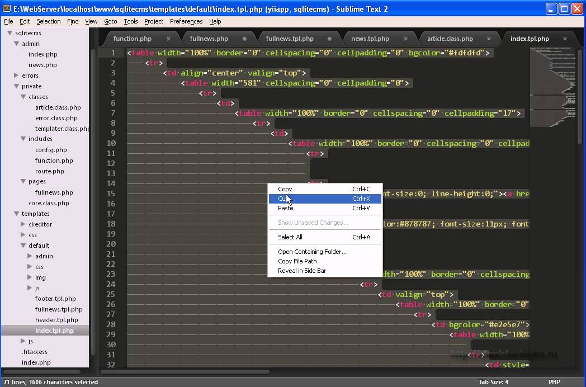Change syntax via PHP in status bar
586x387 pixels.
click(554, 382)
